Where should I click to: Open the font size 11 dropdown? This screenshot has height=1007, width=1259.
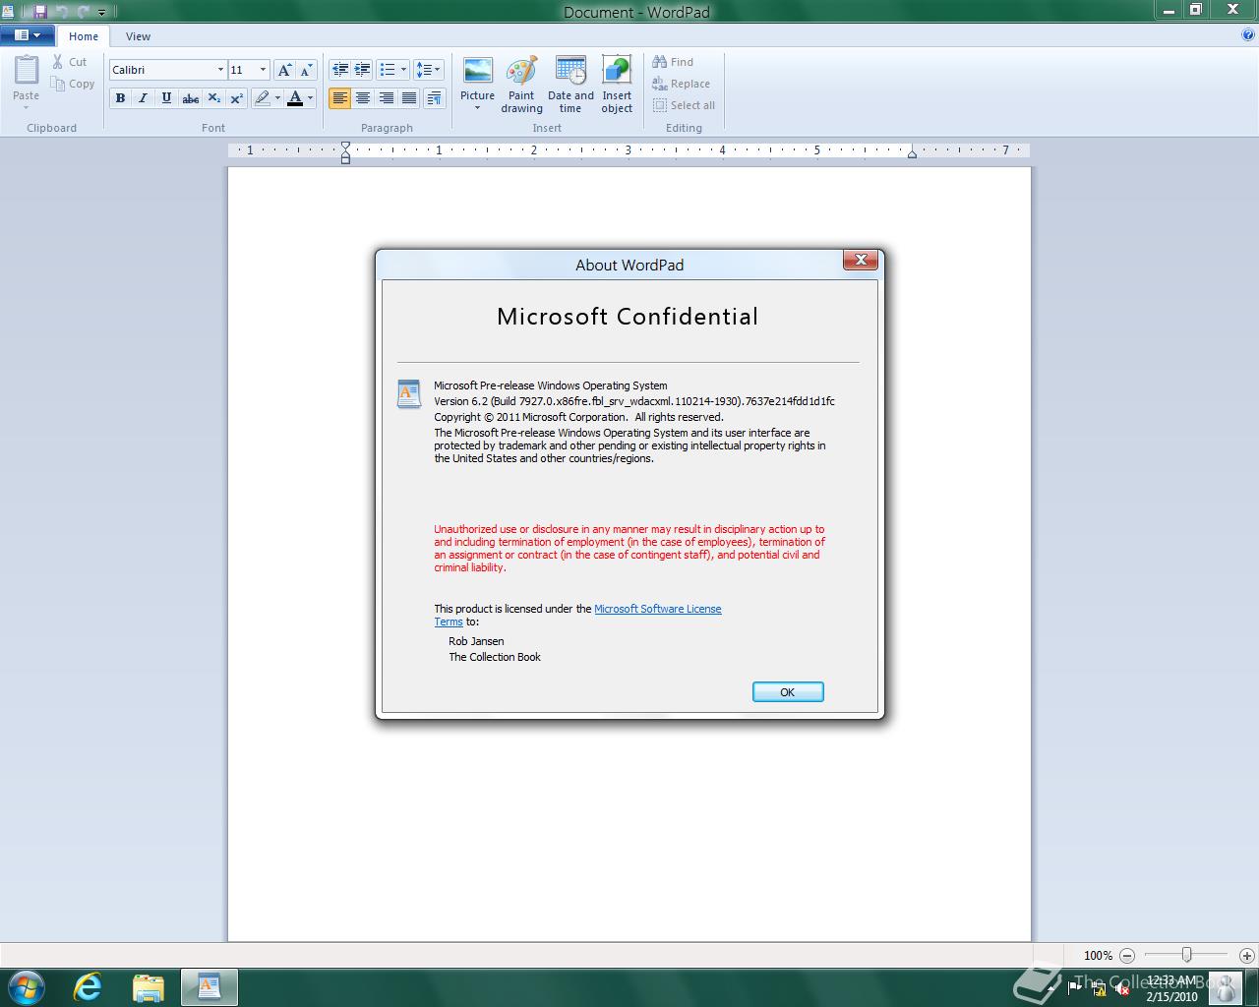[263, 70]
